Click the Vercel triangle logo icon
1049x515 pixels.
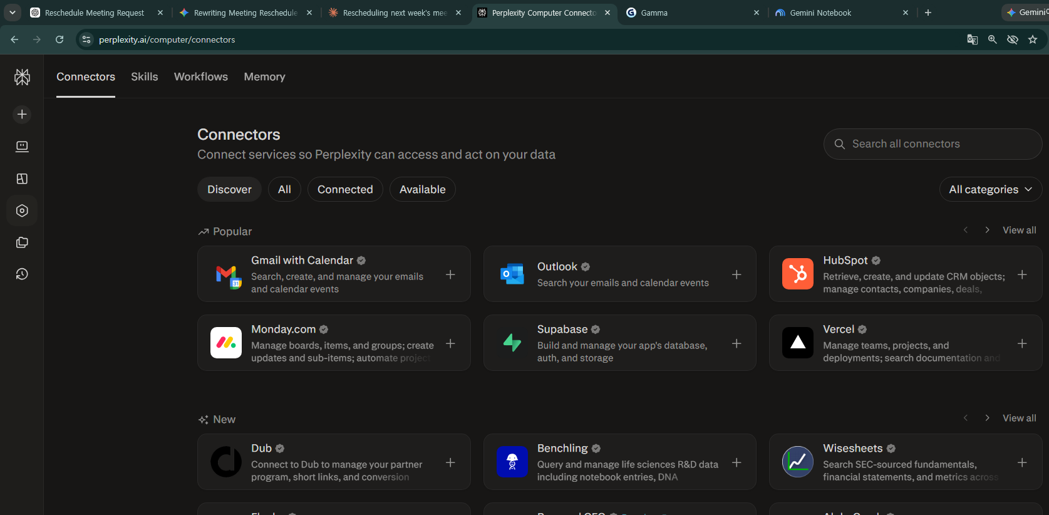click(798, 343)
